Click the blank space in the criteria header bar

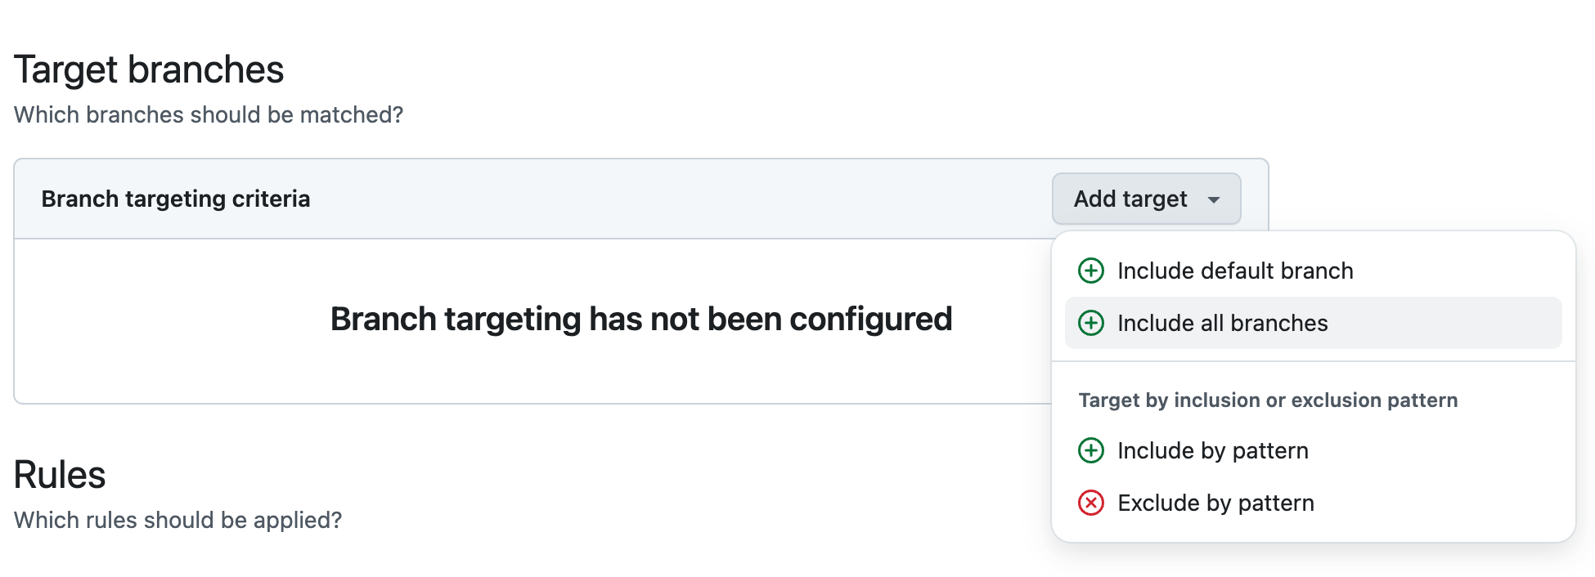(x=679, y=199)
